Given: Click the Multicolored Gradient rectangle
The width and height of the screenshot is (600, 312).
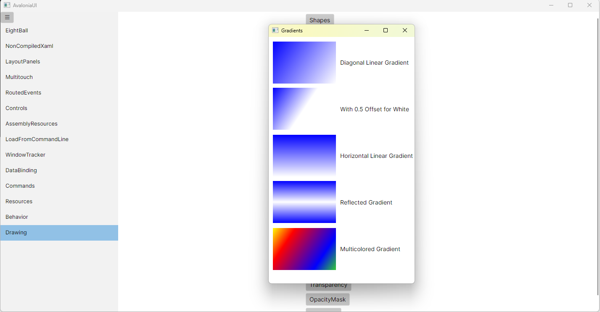Looking at the screenshot, I should pyautogui.click(x=304, y=249).
